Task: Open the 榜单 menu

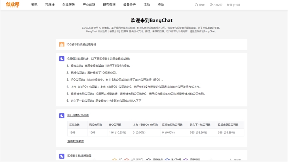Action: click(160, 5)
